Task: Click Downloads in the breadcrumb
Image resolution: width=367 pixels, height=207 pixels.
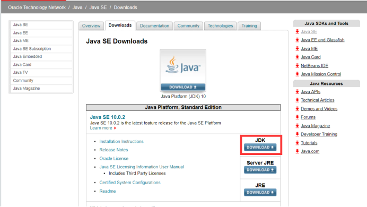Action: [x=125, y=7]
